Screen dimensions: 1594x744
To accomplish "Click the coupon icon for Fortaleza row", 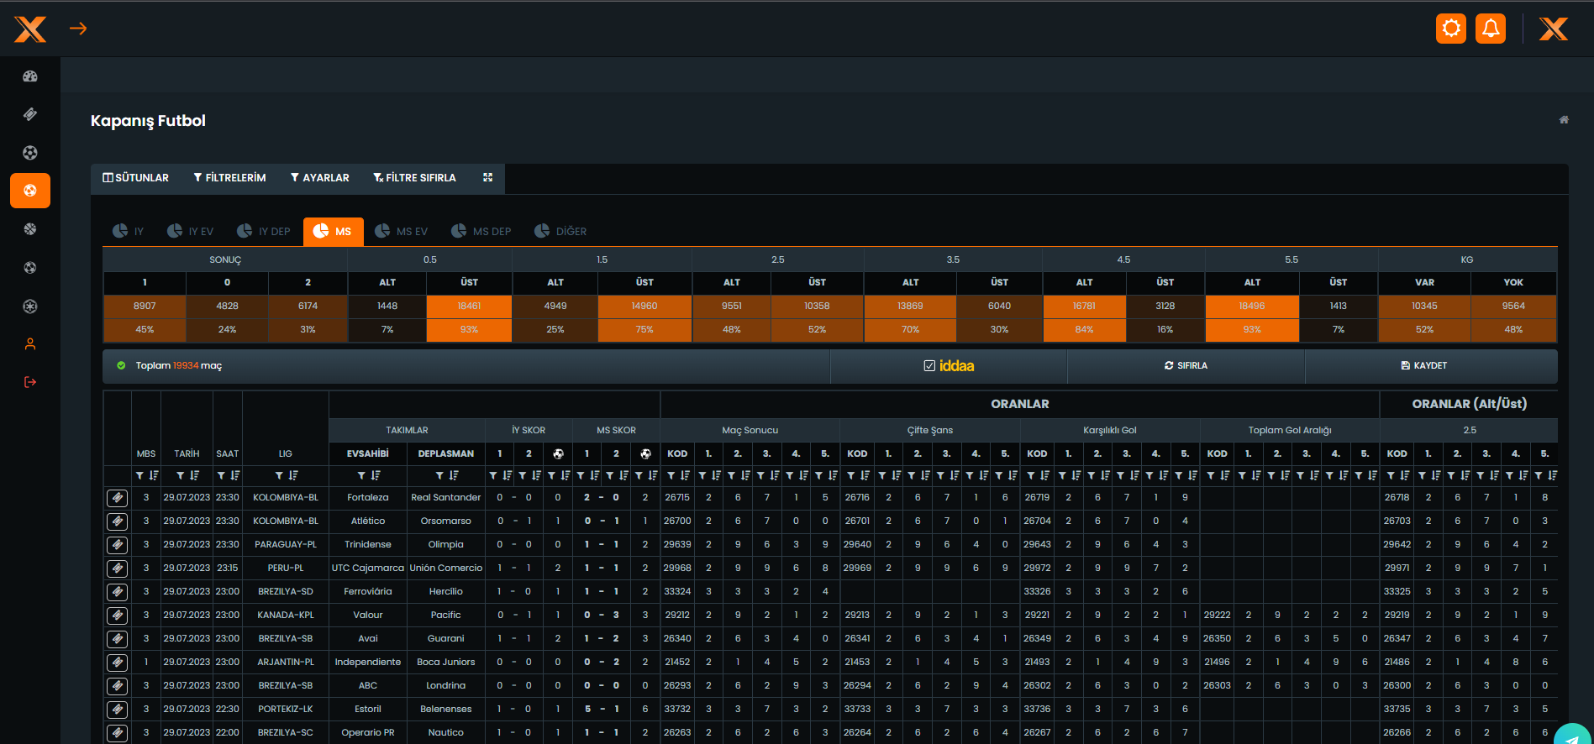I will [x=118, y=498].
